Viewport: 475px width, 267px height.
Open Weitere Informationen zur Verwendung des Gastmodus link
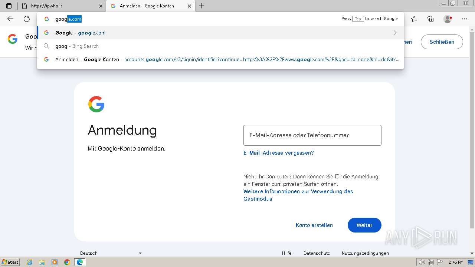point(298,195)
